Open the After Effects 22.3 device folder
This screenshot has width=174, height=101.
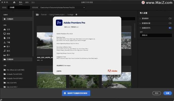click(17, 70)
